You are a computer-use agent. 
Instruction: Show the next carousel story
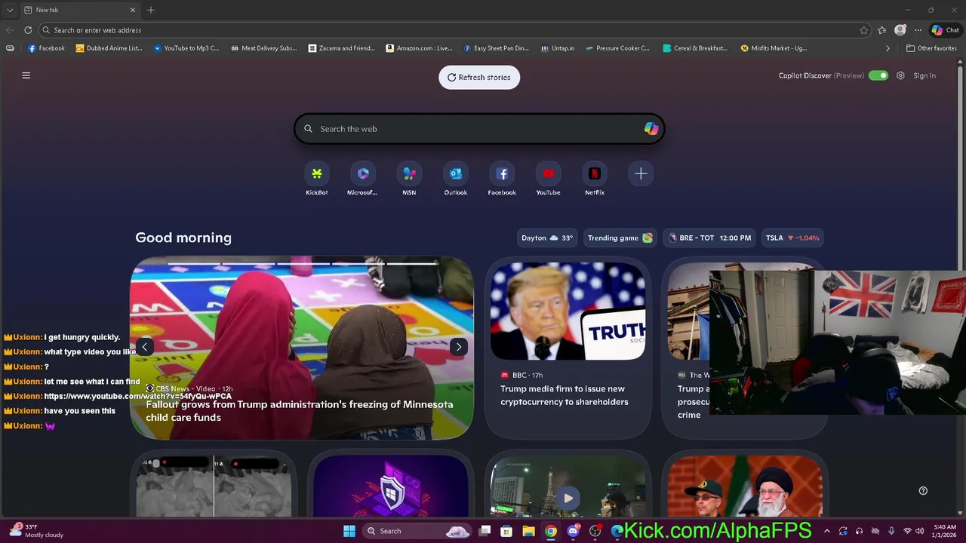pyautogui.click(x=459, y=347)
